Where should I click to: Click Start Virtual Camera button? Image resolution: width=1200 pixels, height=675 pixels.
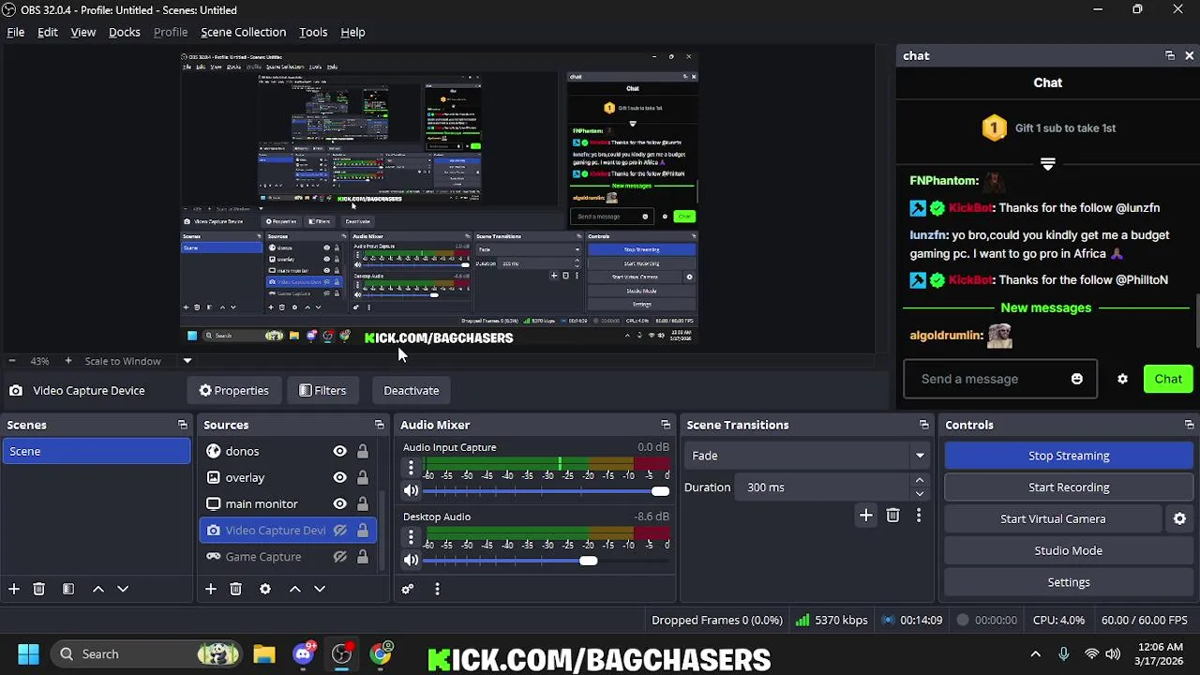[1053, 518]
